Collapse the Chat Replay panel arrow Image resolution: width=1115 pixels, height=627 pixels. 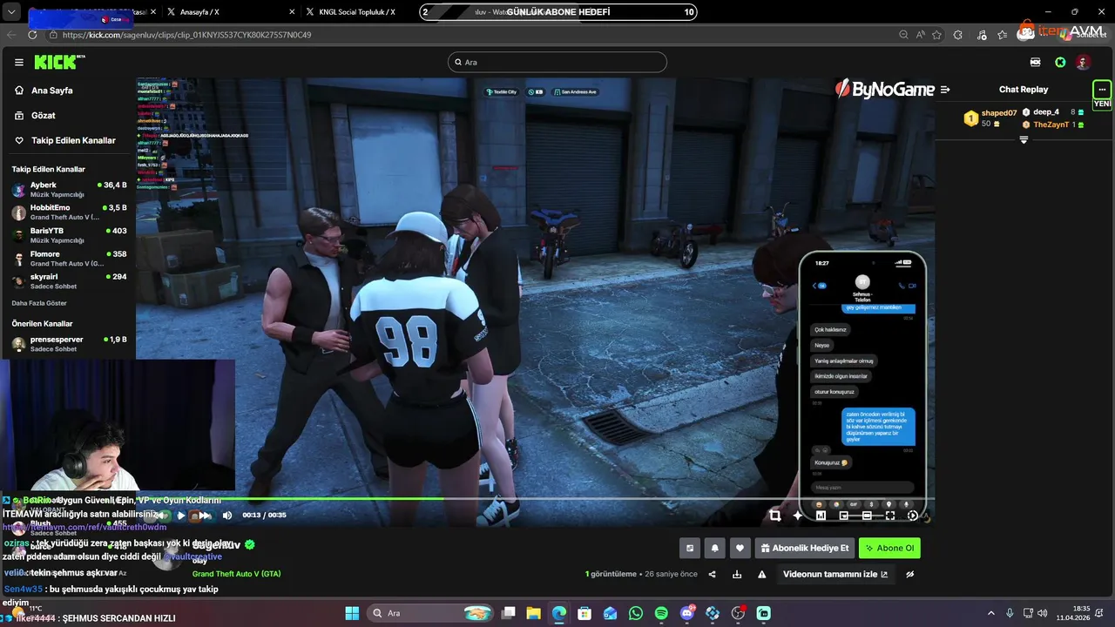(945, 90)
